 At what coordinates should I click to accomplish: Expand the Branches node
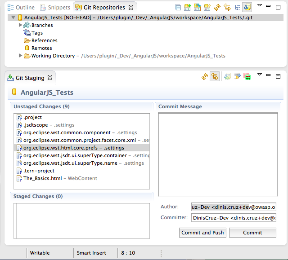click(x=21, y=25)
